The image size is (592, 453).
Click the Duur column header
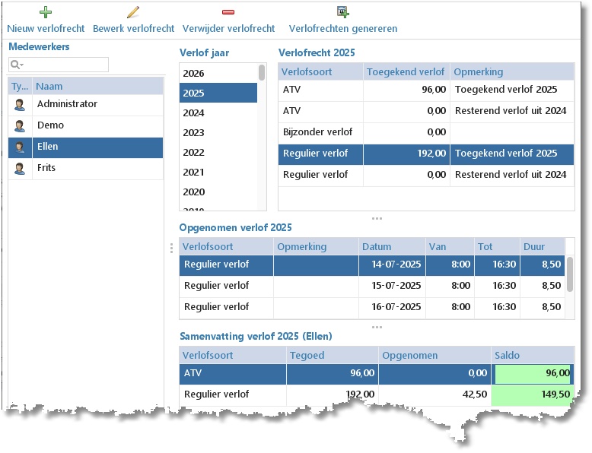click(543, 247)
